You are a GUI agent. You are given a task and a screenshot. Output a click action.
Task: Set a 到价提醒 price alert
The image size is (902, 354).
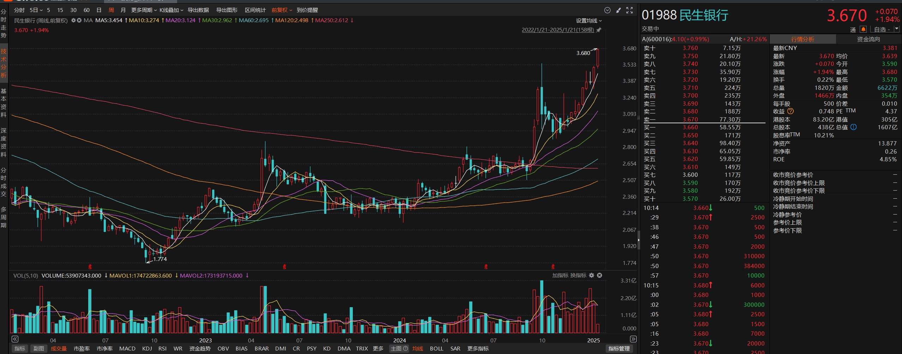(307, 10)
